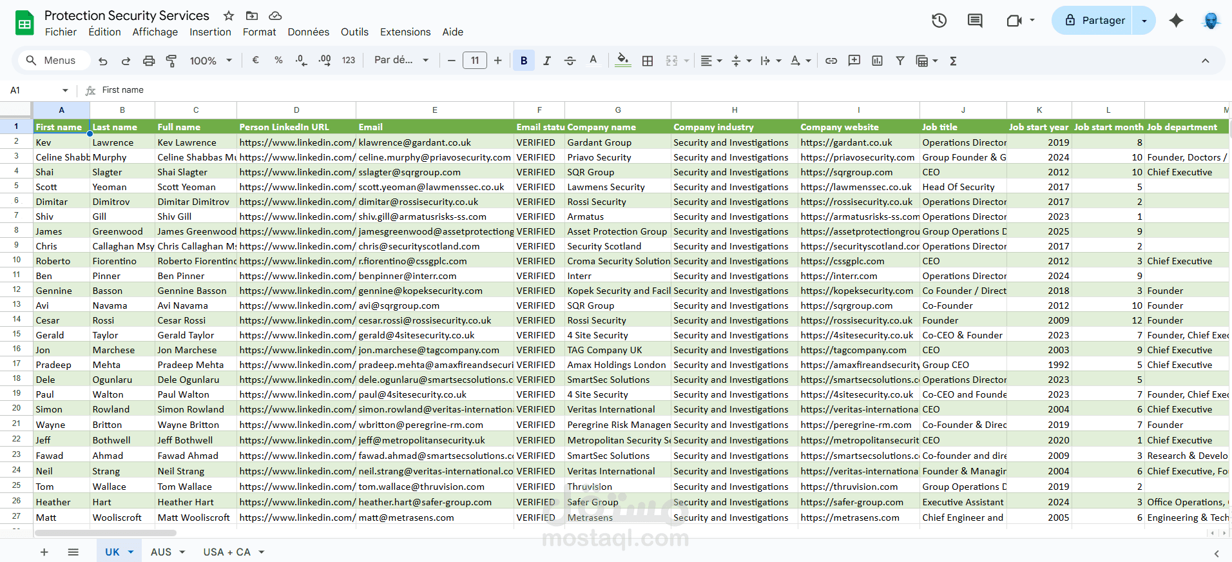Open the Insertion menu
1232x562 pixels.
[x=210, y=32]
